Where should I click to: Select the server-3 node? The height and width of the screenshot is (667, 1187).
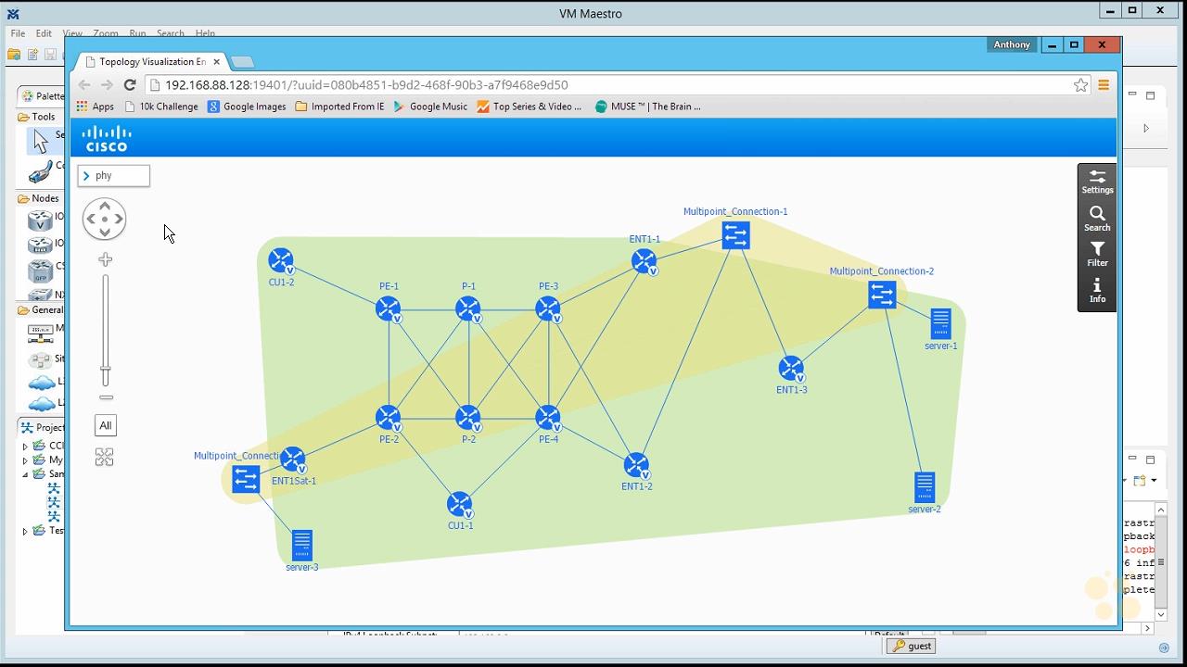[302, 546]
